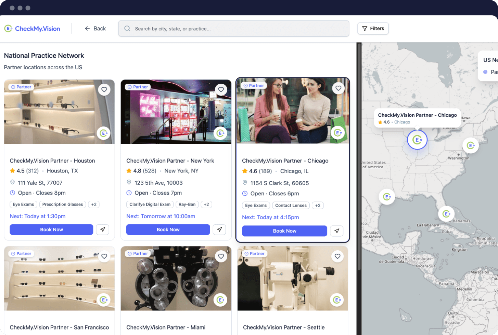This screenshot has height=335, width=498.
Task: Get directions to the Chicago practice
Action: click(337, 231)
